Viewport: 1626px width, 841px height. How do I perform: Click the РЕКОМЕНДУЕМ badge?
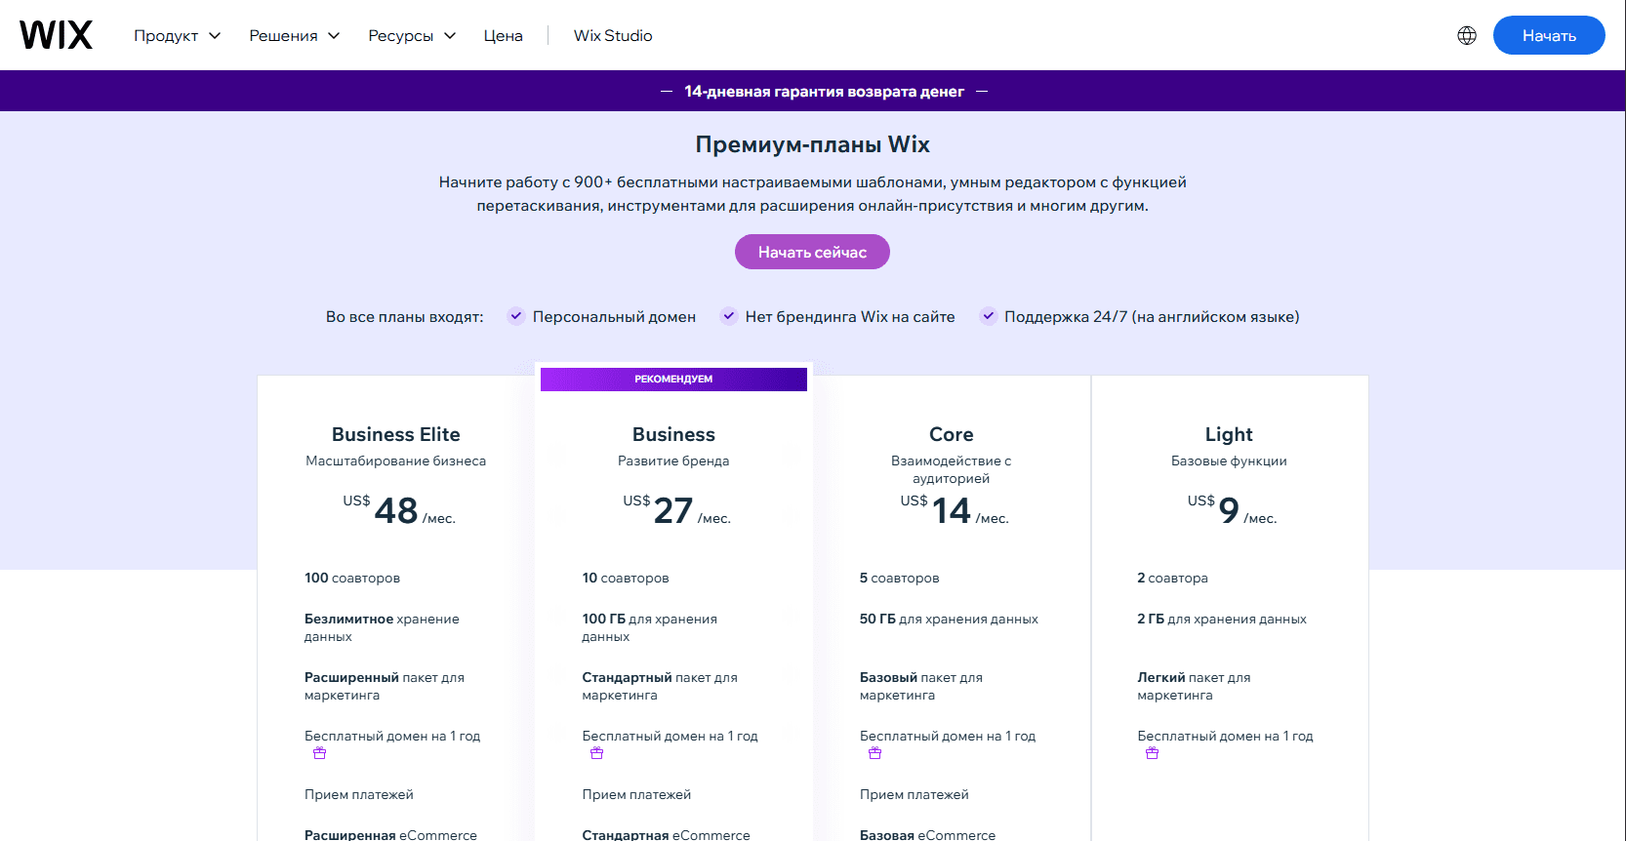tap(673, 379)
